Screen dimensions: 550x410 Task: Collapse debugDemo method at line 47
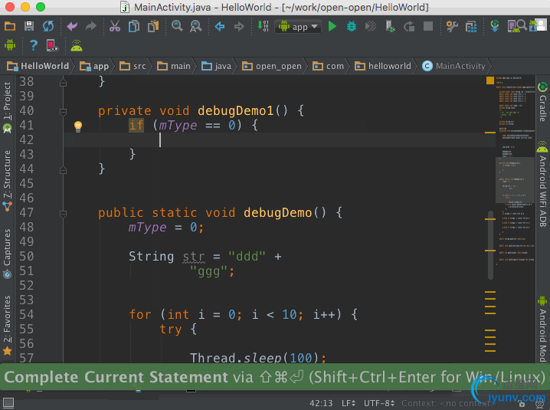click(x=63, y=214)
